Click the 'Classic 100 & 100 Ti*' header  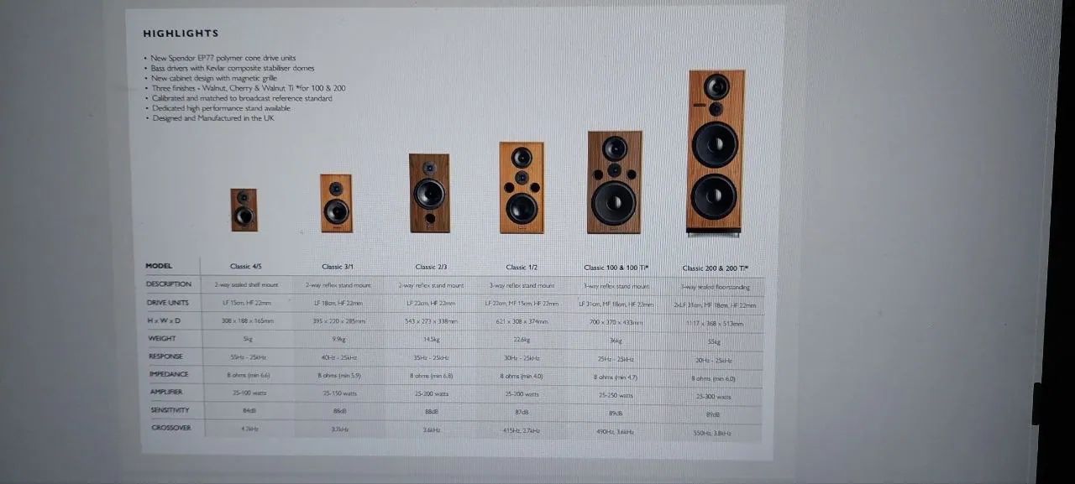[615, 268]
